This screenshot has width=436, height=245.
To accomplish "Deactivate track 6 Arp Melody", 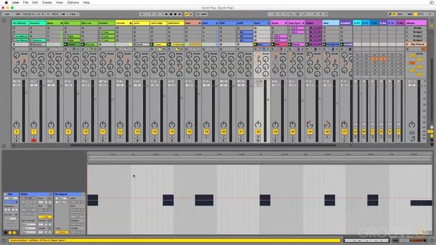I will coord(16,132).
